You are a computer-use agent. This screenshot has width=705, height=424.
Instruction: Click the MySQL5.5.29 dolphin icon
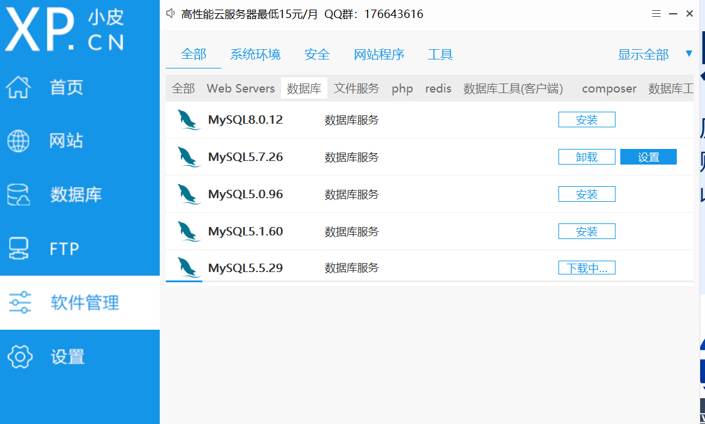pos(189,267)
